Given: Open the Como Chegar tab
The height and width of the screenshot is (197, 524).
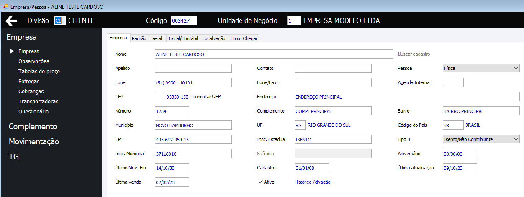Looking at the screenshot, I should coord(244,38).
